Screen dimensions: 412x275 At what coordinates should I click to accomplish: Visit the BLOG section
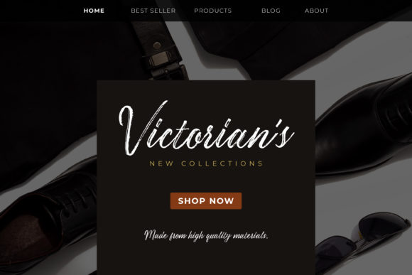pos(271,11)
